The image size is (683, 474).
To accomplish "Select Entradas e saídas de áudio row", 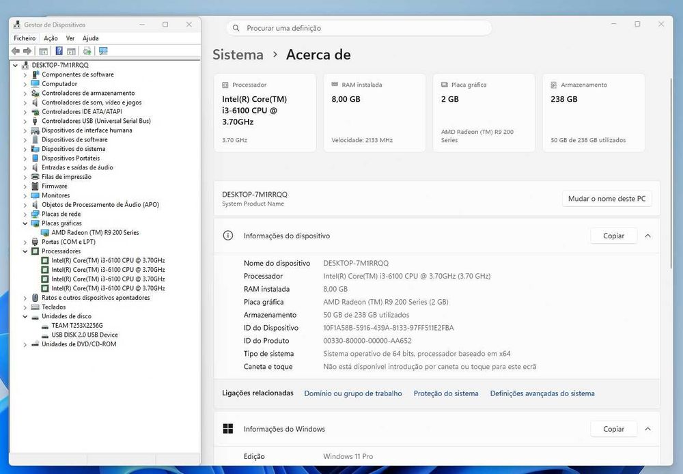I will [x=77, y=168].
